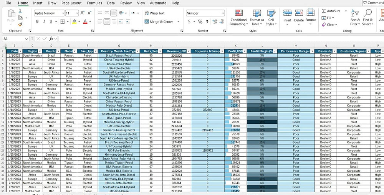Viewport: 384px width, 195px height.
Task: Select column G header
Action: [119, 46]
